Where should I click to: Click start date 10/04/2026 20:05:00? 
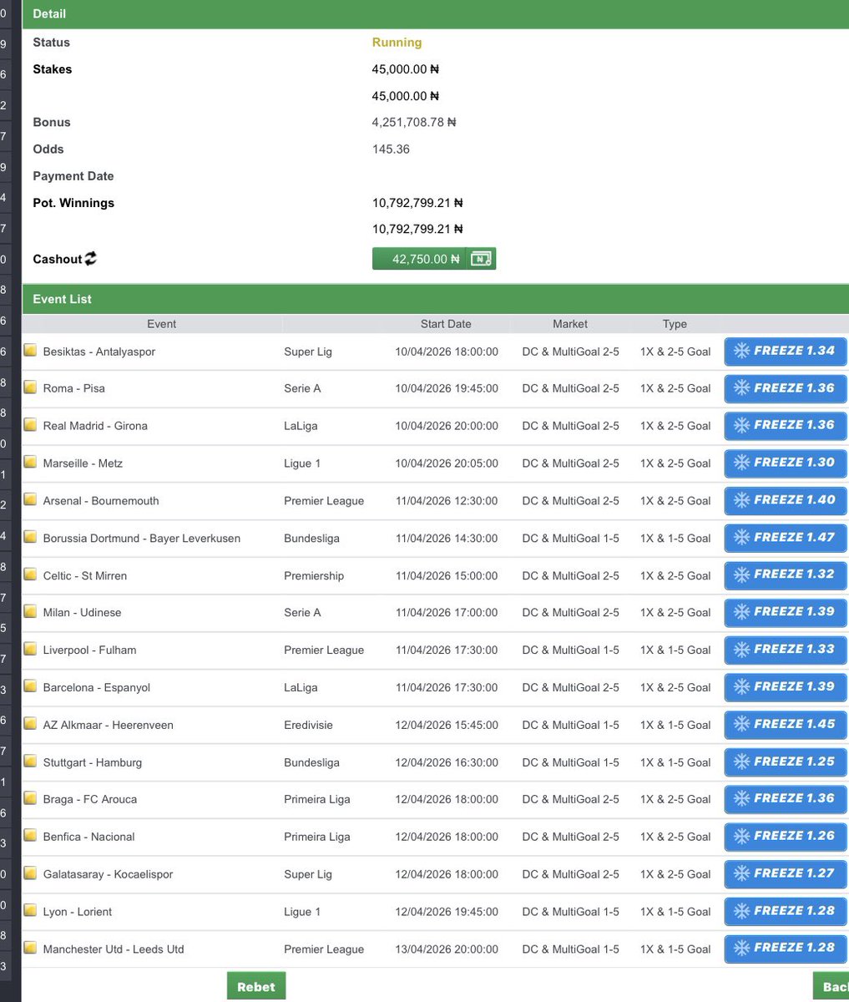coord(447,463)
